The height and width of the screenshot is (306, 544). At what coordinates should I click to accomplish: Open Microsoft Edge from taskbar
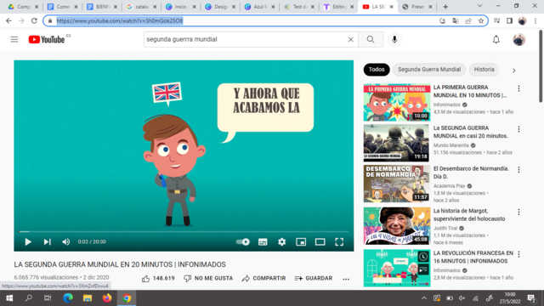[68, 298]
